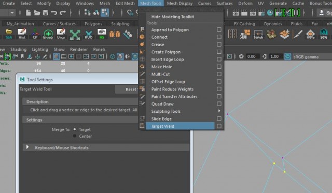
Task: Expand Keyboard/Mouse Shortcuts section
Action: [27, 147]
